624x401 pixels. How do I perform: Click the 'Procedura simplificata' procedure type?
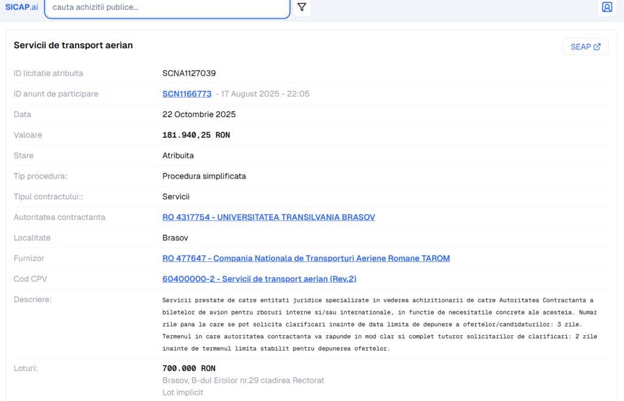click(x=204, y=176)
